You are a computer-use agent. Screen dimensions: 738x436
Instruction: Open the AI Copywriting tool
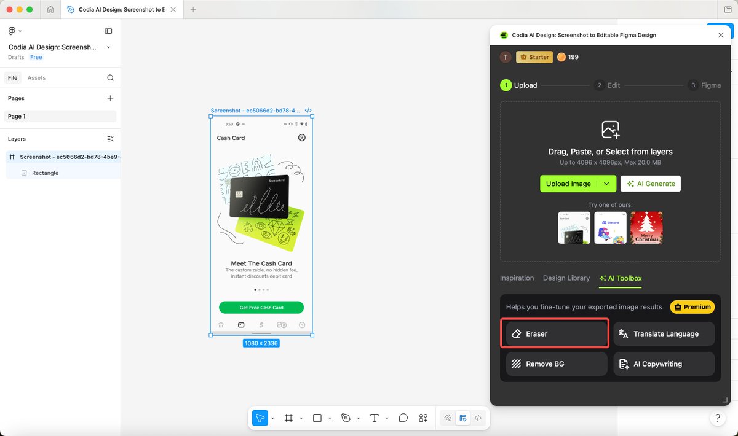[x=664, y=364]
